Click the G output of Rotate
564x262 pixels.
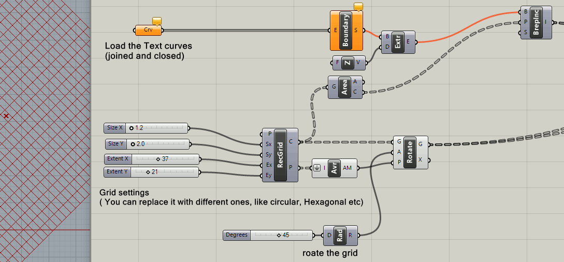click(421, 144)
